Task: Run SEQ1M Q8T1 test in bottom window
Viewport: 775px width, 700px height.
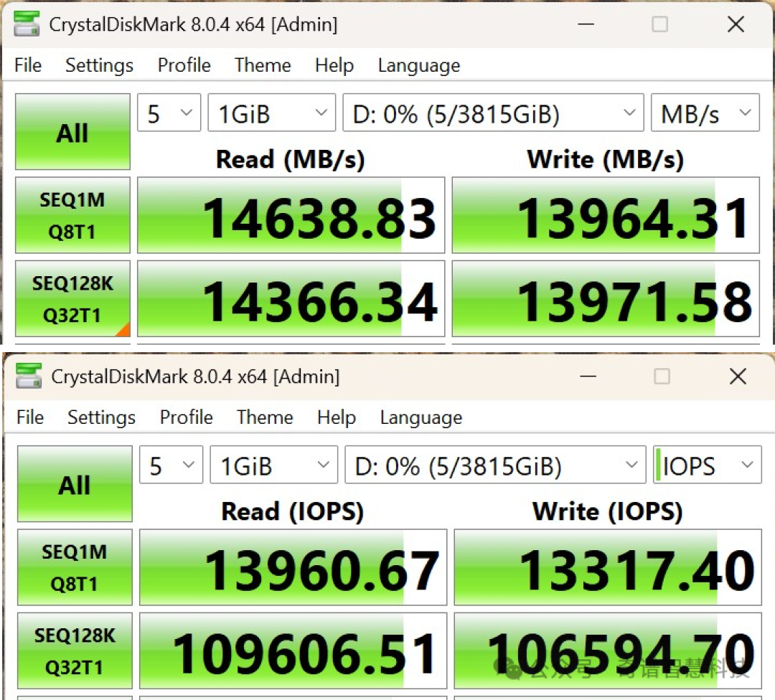Action: (x=75, y=567)
